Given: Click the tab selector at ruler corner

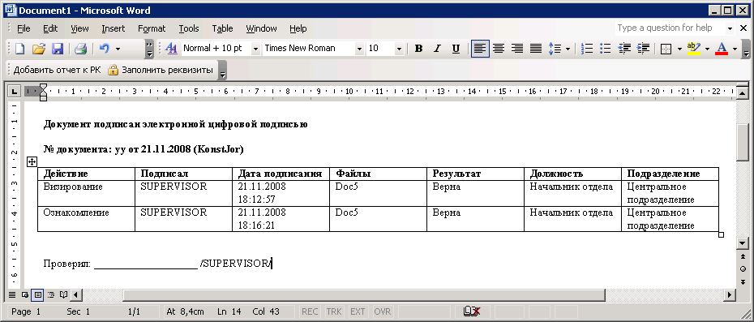Looking at the screenshot, I should coord(14,91).
